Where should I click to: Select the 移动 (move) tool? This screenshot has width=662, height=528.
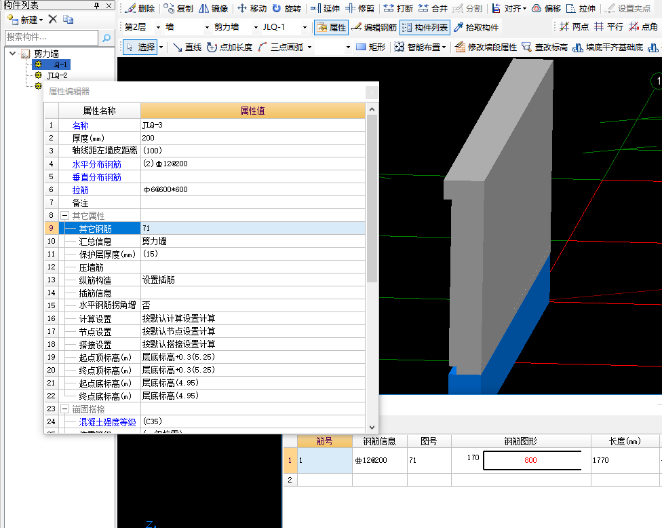[252, 8]
